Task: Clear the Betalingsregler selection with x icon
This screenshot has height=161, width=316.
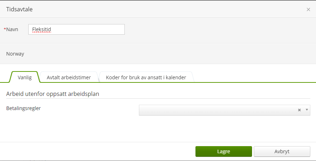Action: [x=299, y=110]
